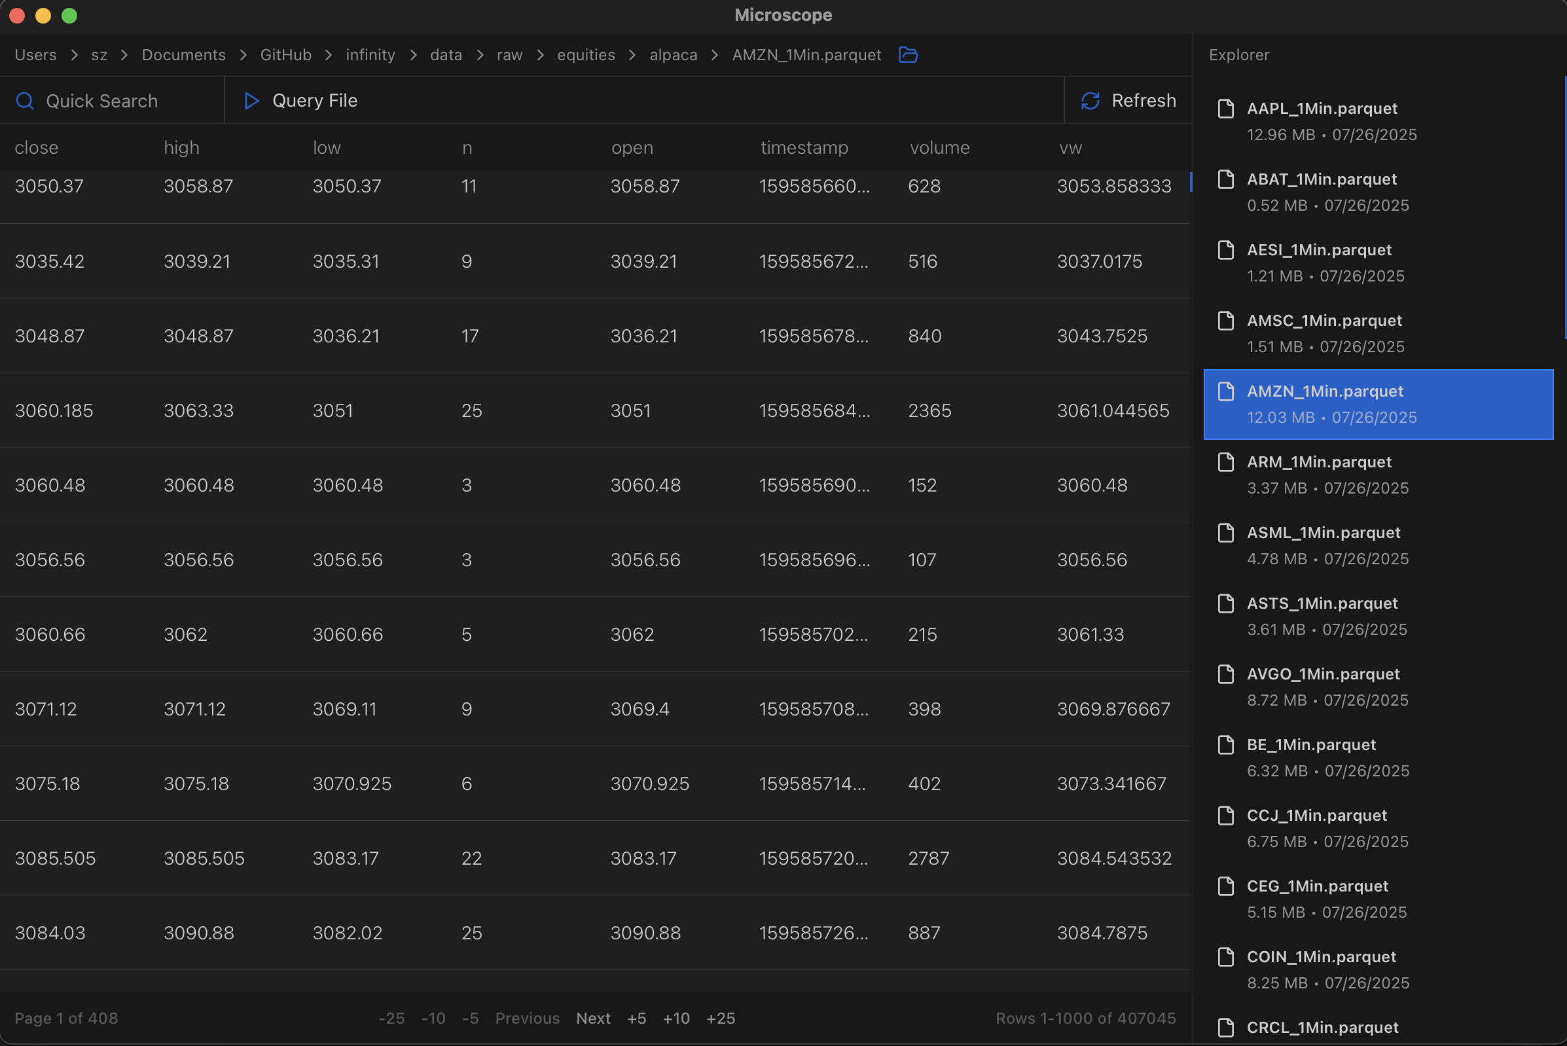Image resolution: width=1567 pixels, height=1046 pixels.
Task: Open AAPL_1Min.parquet in Explorer
Action: click(x=1378, y=121)
